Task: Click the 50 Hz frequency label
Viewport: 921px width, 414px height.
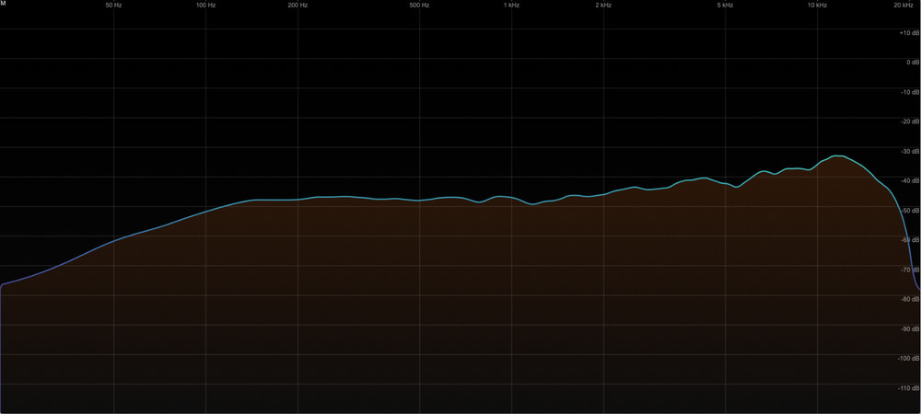Action: click(113, 6)
